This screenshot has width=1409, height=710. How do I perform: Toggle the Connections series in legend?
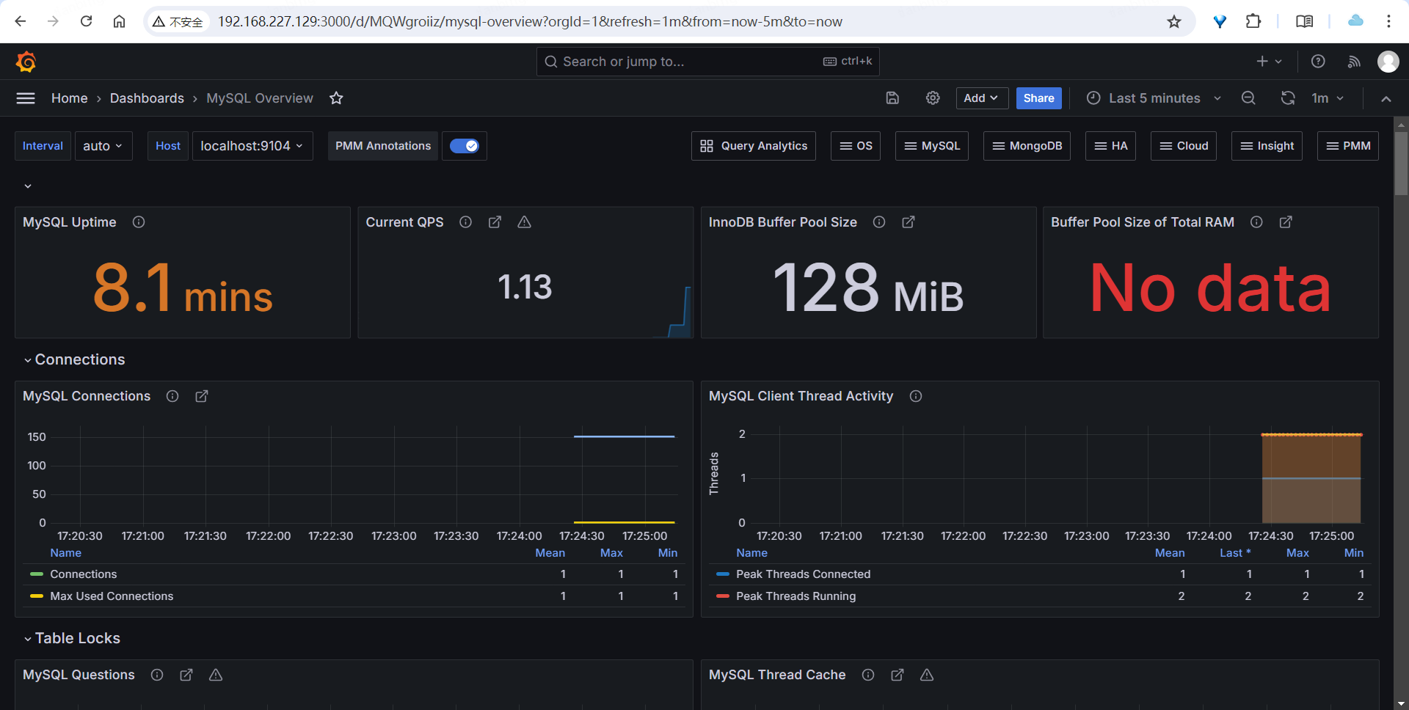pos(83,574)
